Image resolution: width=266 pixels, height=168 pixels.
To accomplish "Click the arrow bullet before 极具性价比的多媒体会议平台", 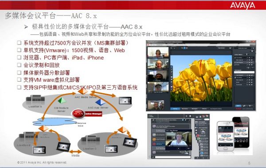I will 26,27.
